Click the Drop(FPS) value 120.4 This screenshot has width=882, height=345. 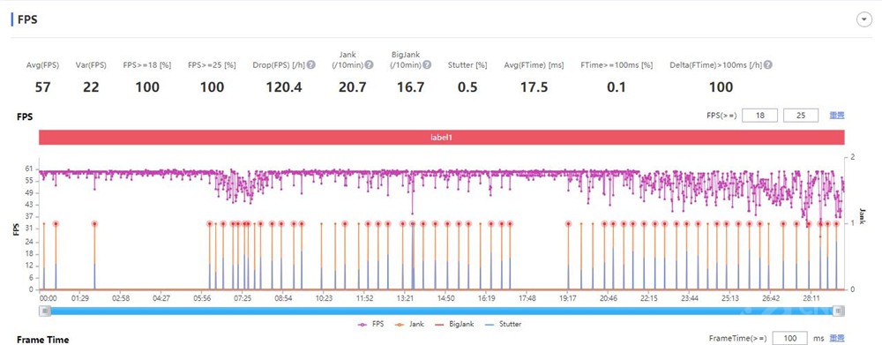point(283,87)
